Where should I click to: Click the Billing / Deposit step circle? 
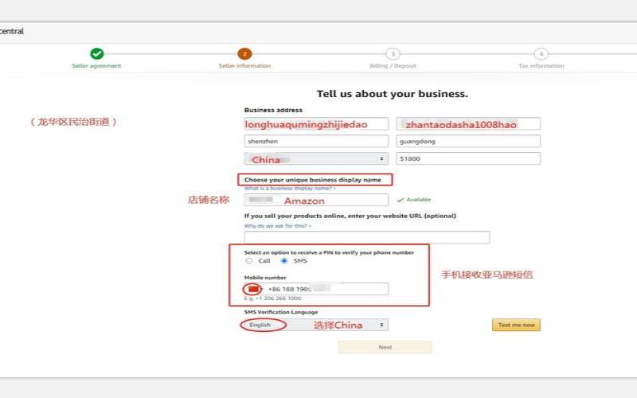pyautogui.click(x=393, y=53)
